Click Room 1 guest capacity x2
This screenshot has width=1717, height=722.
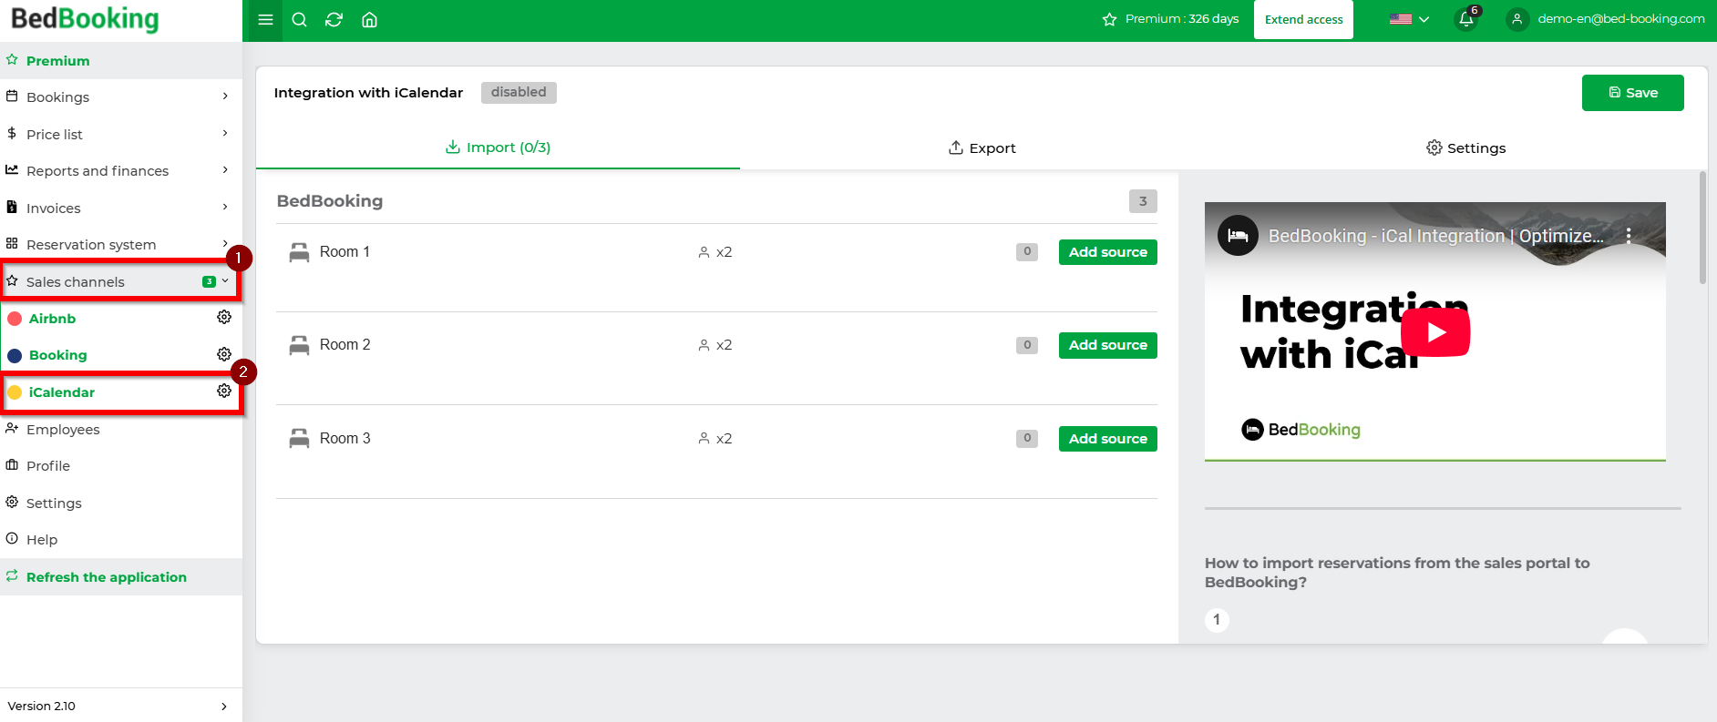pos(715,252)
